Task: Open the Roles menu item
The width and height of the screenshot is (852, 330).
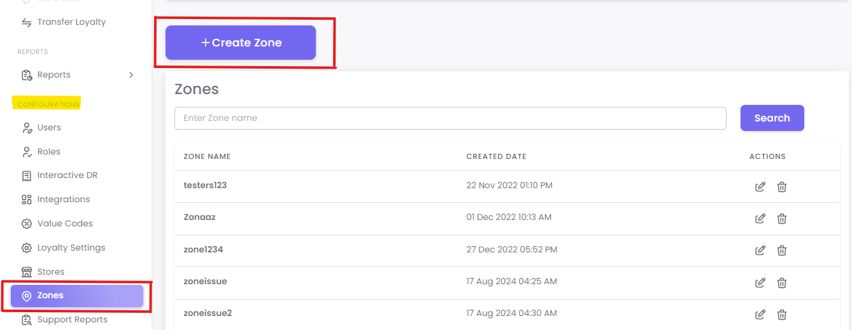Action: [x=48, y=151]
